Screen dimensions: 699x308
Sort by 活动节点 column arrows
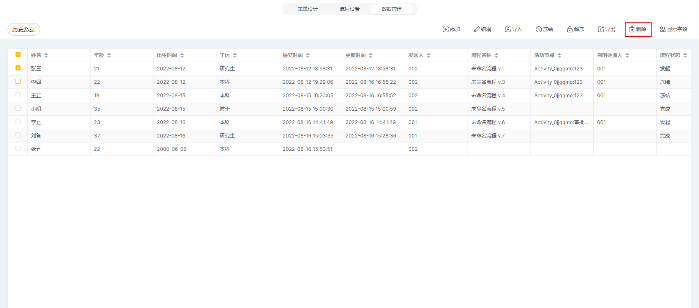559,55
